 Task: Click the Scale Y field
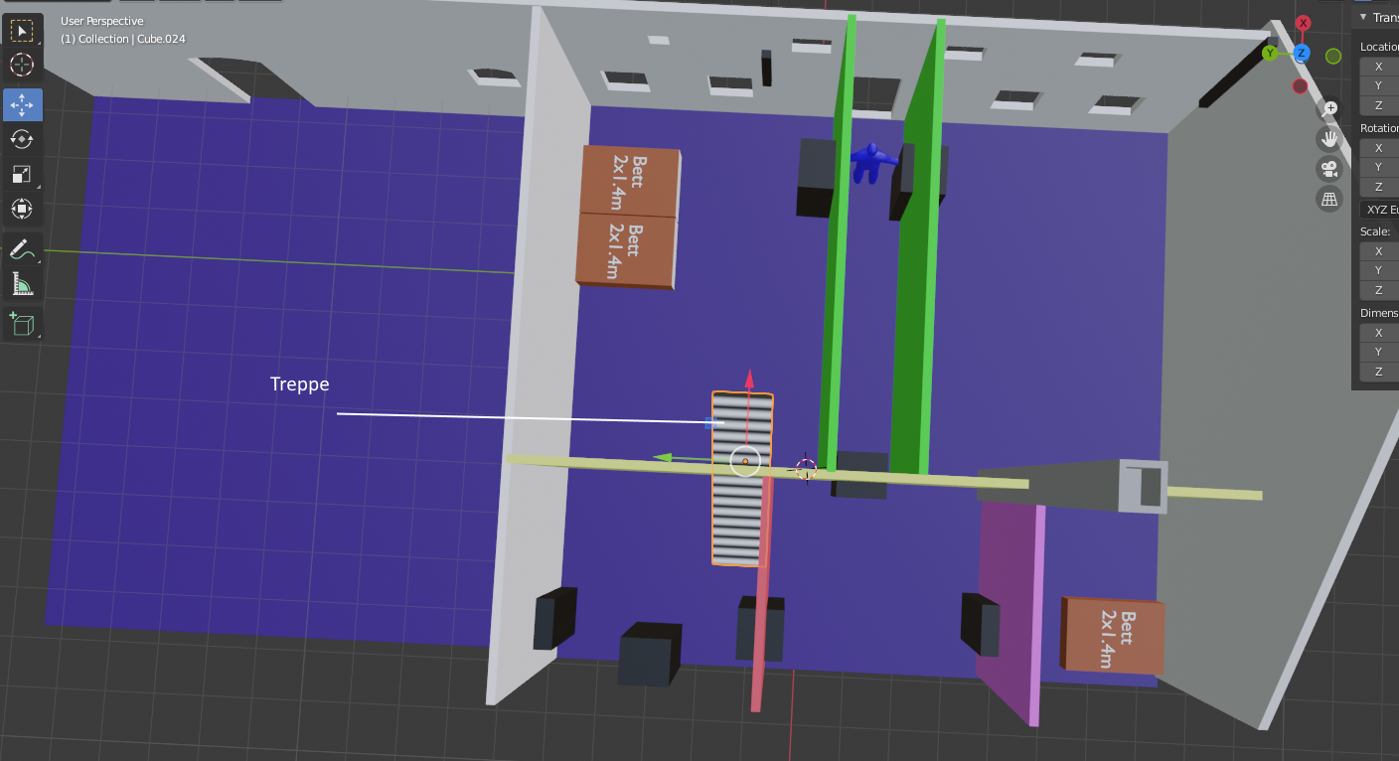coord(1380,270)
